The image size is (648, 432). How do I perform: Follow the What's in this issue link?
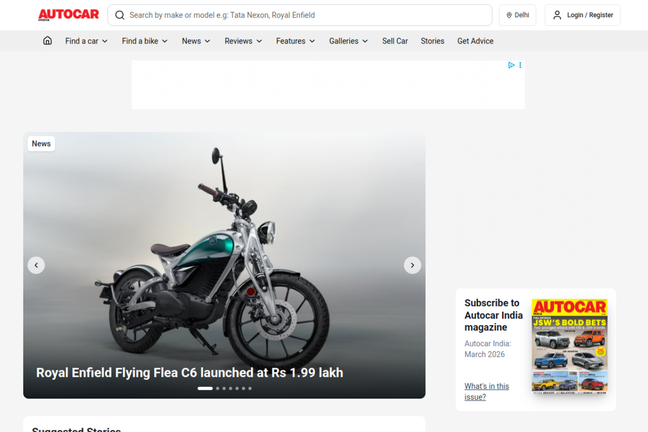coord(487,391)
